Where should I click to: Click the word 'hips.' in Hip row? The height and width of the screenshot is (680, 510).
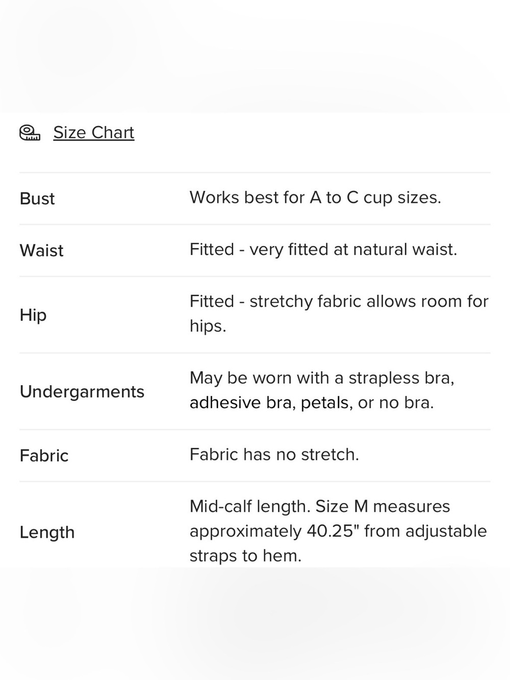(x=208, y=326)
